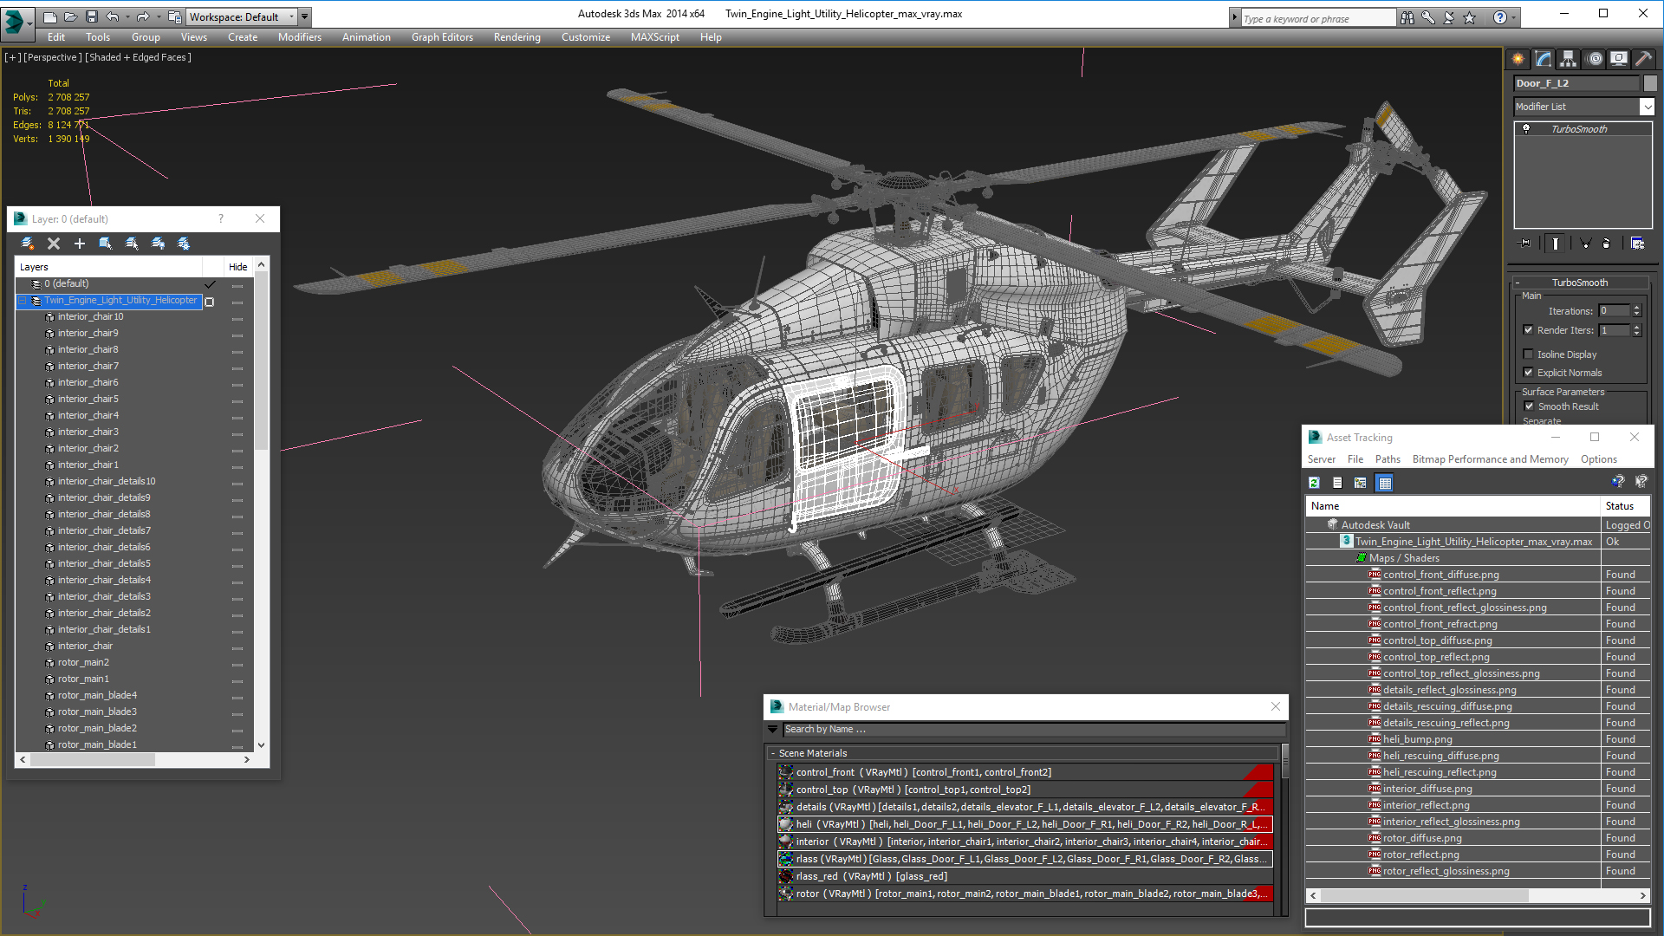1664x936 pixels.
Task: Click Hide button in Layers panel
Action: (x=237, y=266)
